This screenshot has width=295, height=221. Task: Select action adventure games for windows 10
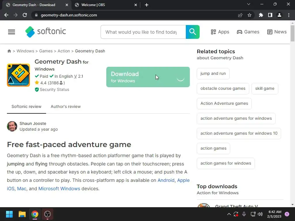(x=239, y=134)
